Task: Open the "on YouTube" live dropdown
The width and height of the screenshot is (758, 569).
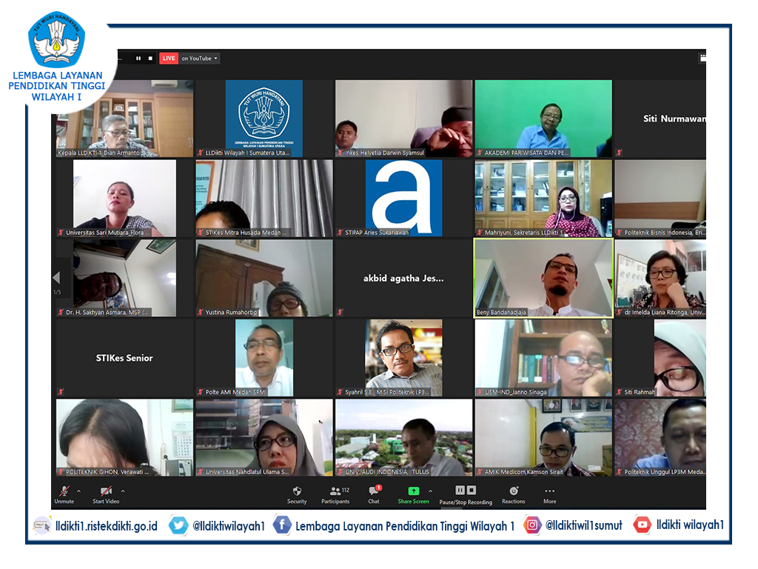Action: click(x=200, y=59)
